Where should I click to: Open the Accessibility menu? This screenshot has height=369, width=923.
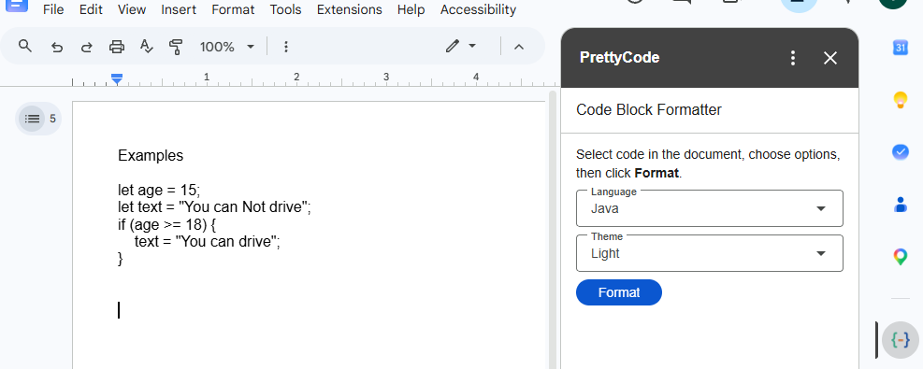tap(478, 9)
